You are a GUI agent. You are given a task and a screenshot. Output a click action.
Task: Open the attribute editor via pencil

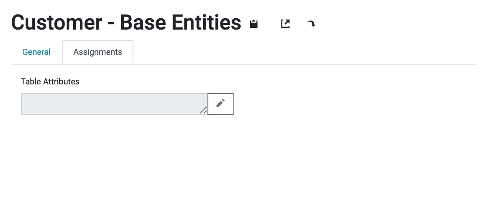pyautogui.click(x=221, y=104)
